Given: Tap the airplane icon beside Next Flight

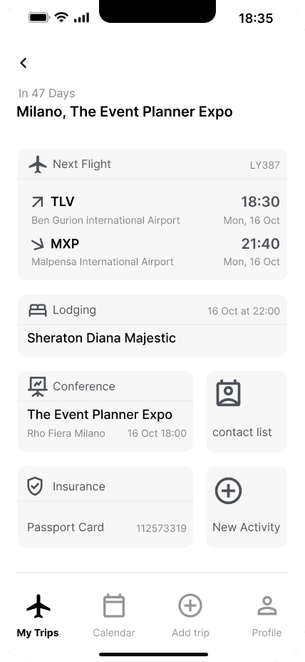Looking at the screenshot, I should [x=38, y=164].
